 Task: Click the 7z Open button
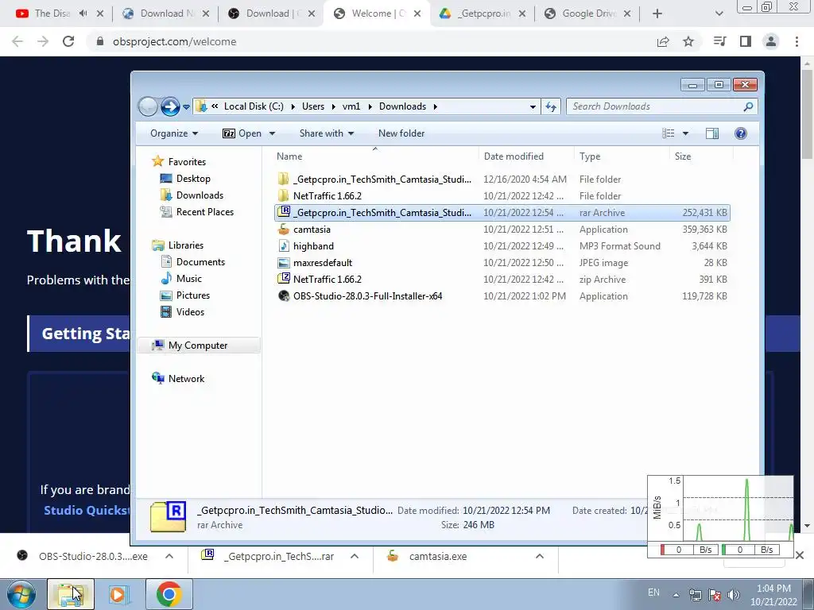[242, 133]
